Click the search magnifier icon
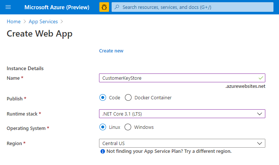This screenshot has height=165, width=279. tap(117, 7)
